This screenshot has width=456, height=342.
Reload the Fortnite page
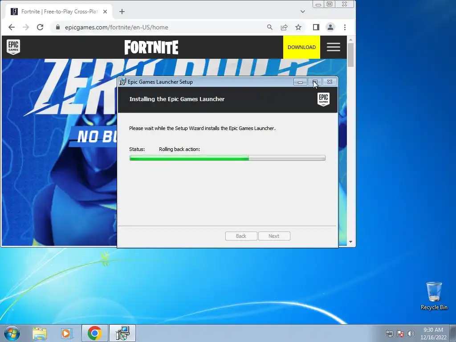coord(40,27)
